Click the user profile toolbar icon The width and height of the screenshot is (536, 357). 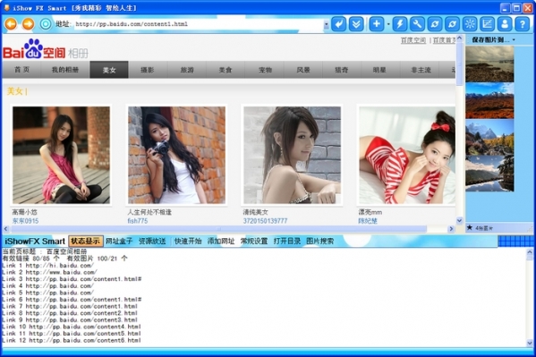point(505,24)
